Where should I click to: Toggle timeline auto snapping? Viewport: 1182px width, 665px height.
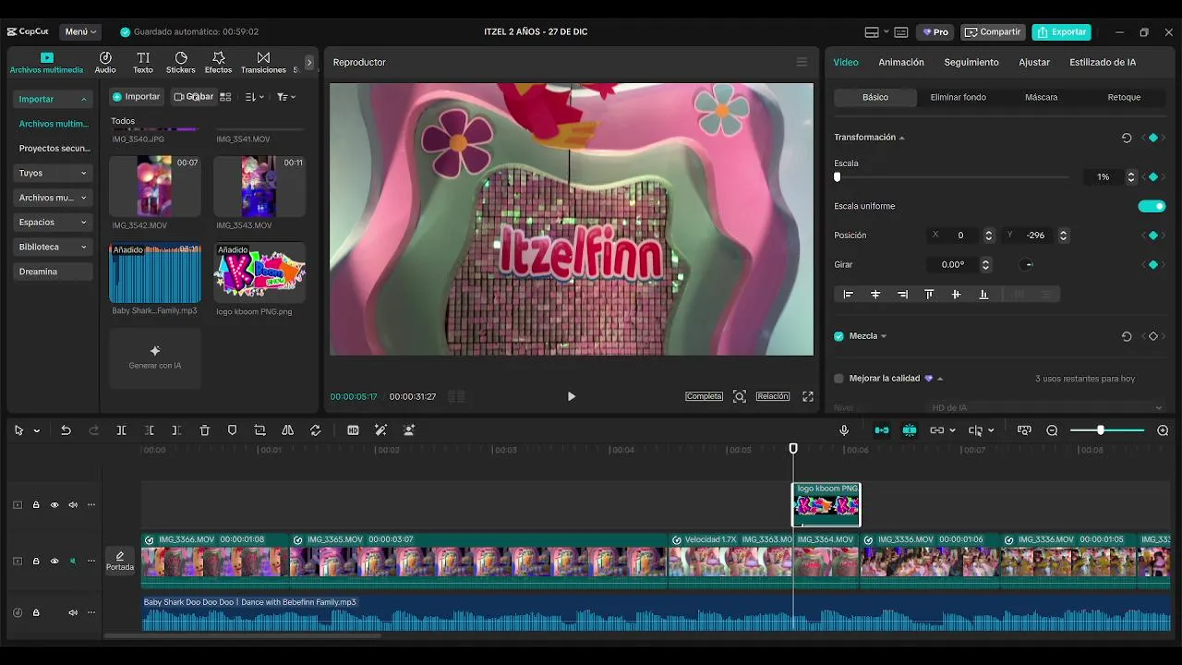[910, 430]
